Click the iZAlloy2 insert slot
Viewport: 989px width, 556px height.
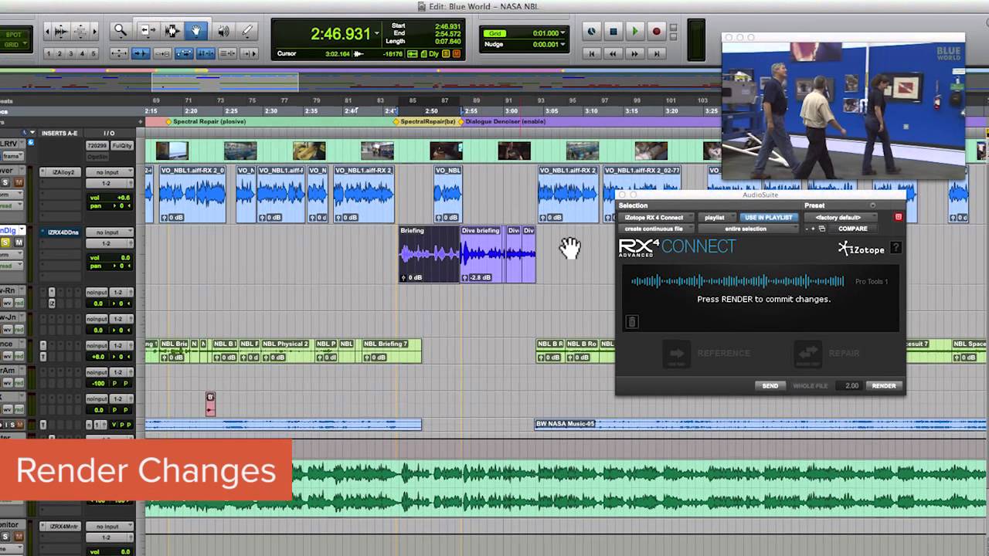(x=62, y=172)
